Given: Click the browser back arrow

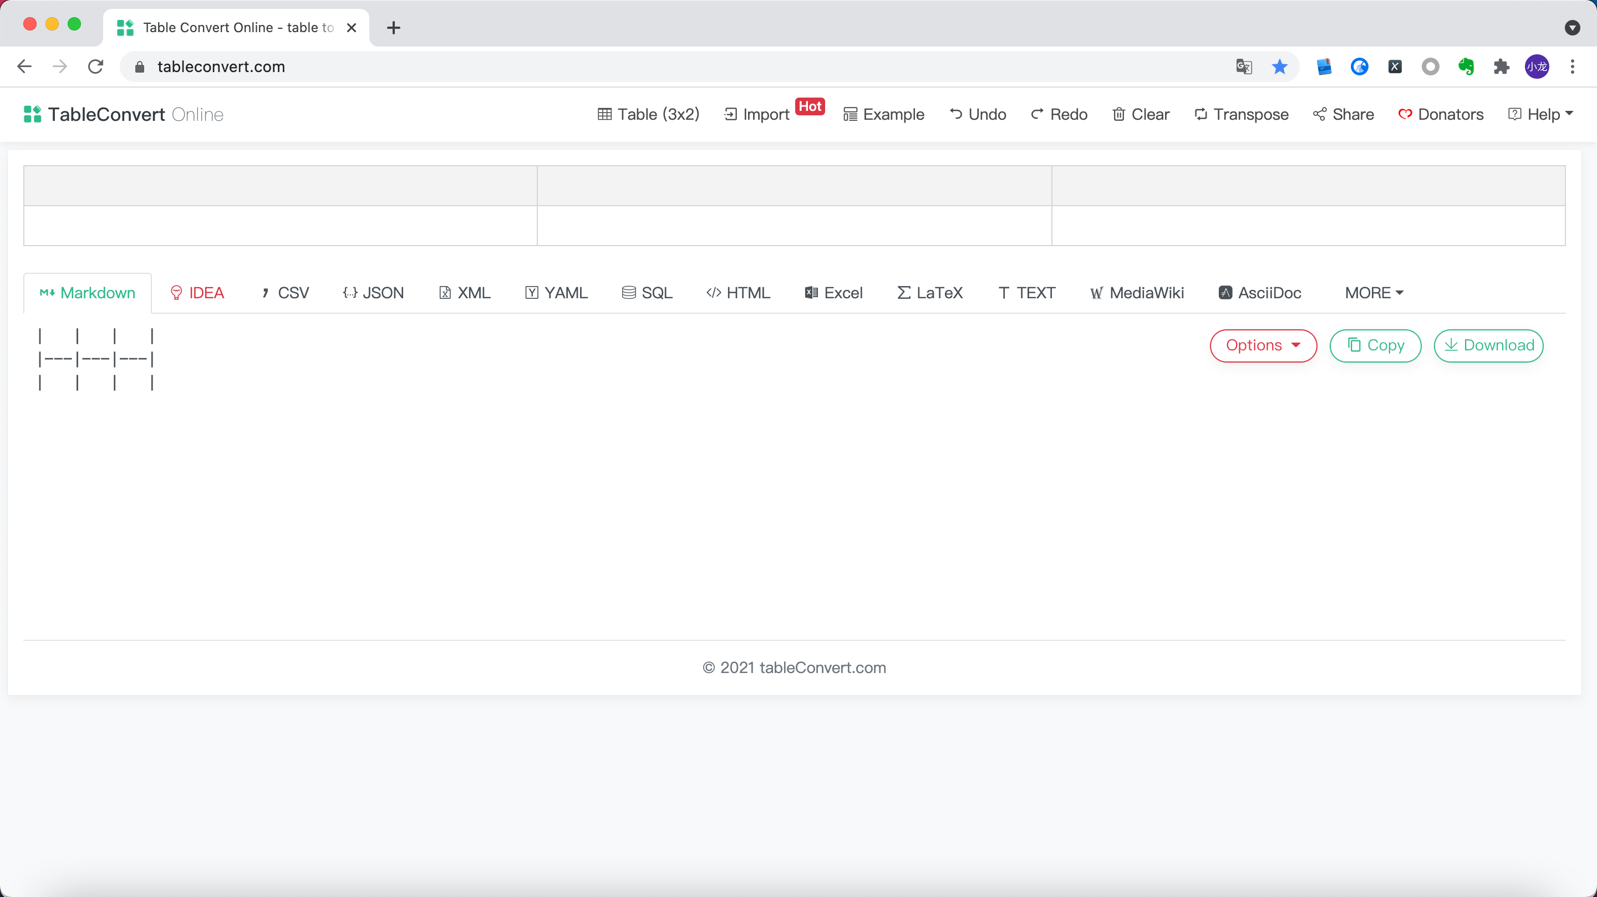Looking at the screenshot, I should (24, 67).
